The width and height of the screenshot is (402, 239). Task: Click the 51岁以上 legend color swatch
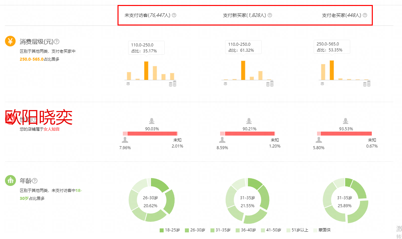288,230
